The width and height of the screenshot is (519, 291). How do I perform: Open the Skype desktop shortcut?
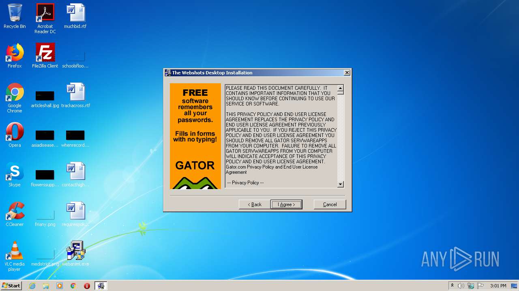tap(15, 175)
